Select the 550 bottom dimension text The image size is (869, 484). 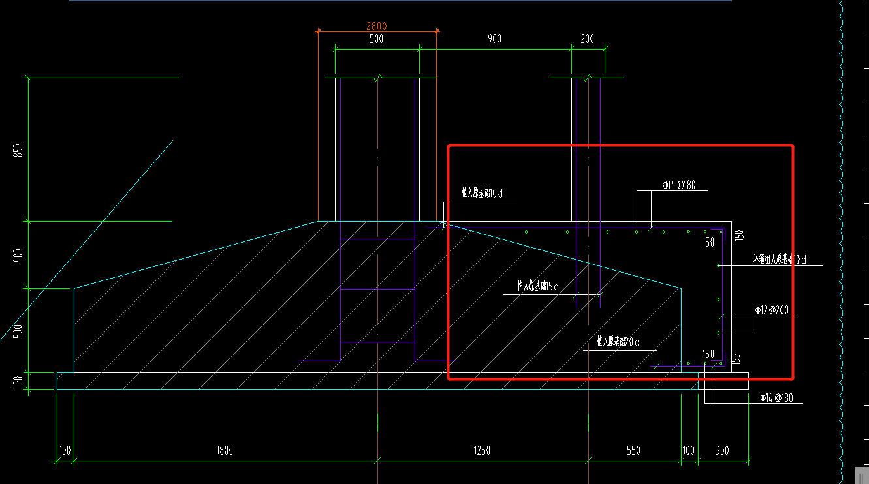[x=633, y=450]
